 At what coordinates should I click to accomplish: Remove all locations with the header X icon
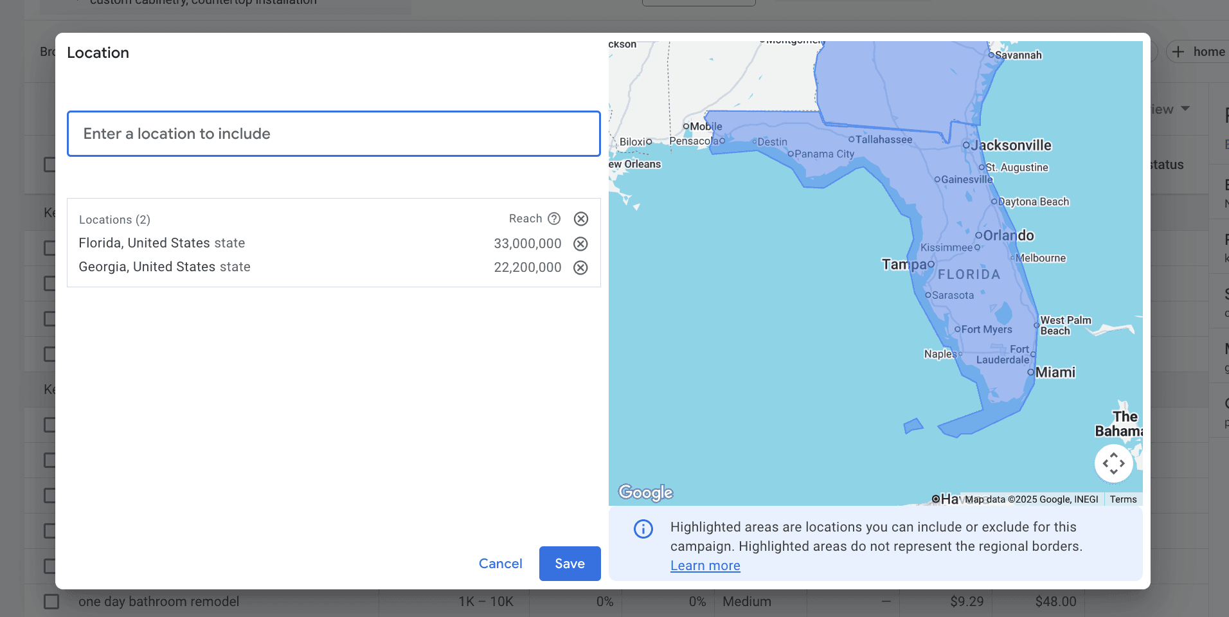[x=581, y=219]
